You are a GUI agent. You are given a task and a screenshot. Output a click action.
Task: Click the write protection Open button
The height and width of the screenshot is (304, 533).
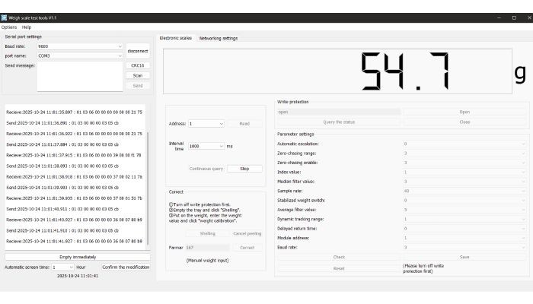pyautogui.click(x=464, y=112)
